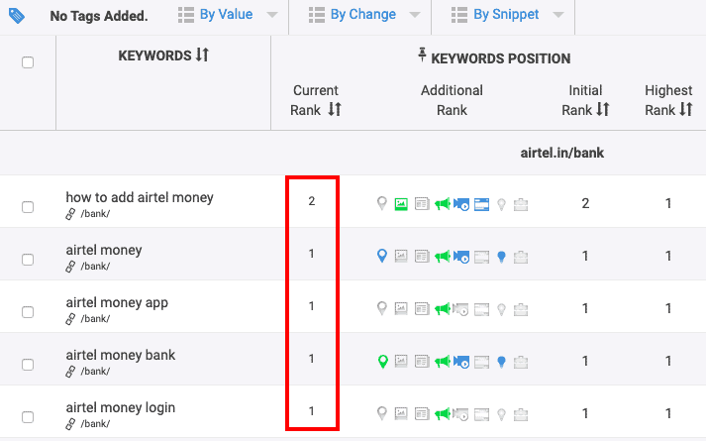Click the map pin icon in how to add airtel money row

click(382, 203)
